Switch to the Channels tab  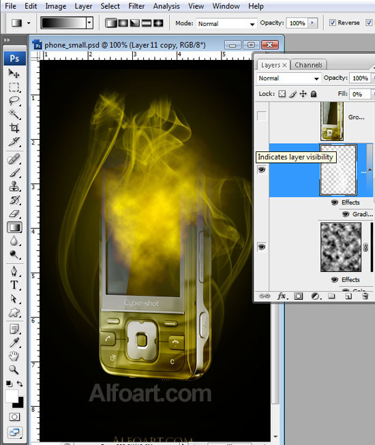coord(308,65)
